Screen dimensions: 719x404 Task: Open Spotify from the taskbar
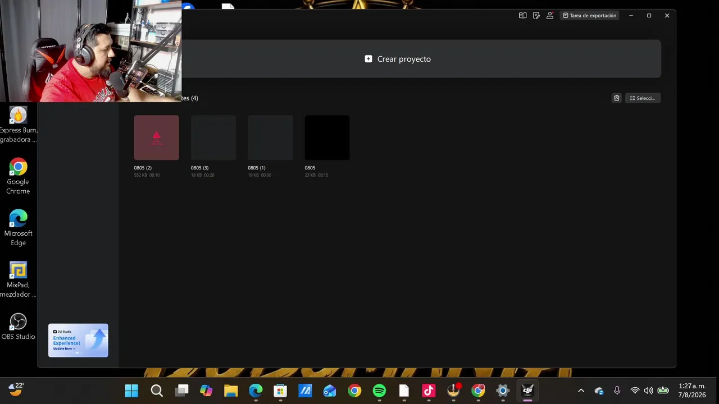[379, 391]
